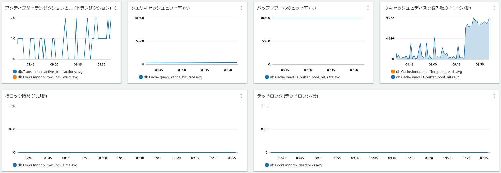Open options menu for 行ロック時間 widget
501x173 pixels.
coord(242,96)
